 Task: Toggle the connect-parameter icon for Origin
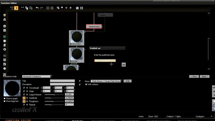[24, 91]
